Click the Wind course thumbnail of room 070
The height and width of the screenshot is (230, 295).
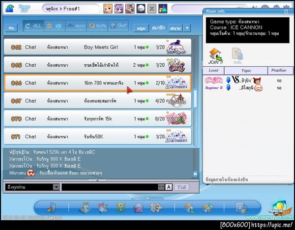(x=177, y=119)
